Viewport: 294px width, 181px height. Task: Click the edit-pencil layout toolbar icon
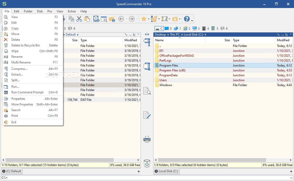tap(164, 19)
